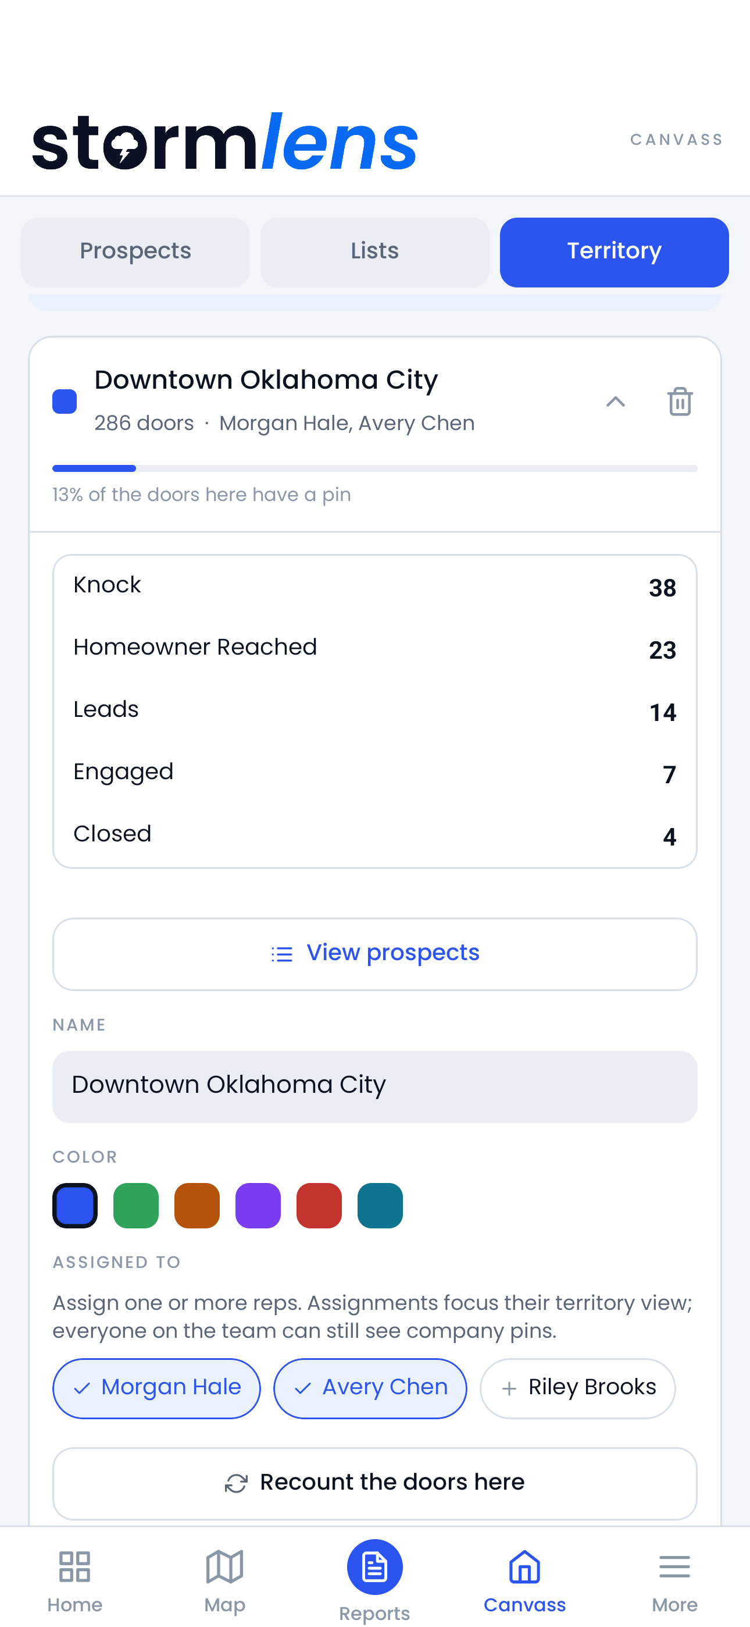Screen dimensions: 750x1627
Task: Assign Riley Brooks to the territory
Action: point(578,1388)
